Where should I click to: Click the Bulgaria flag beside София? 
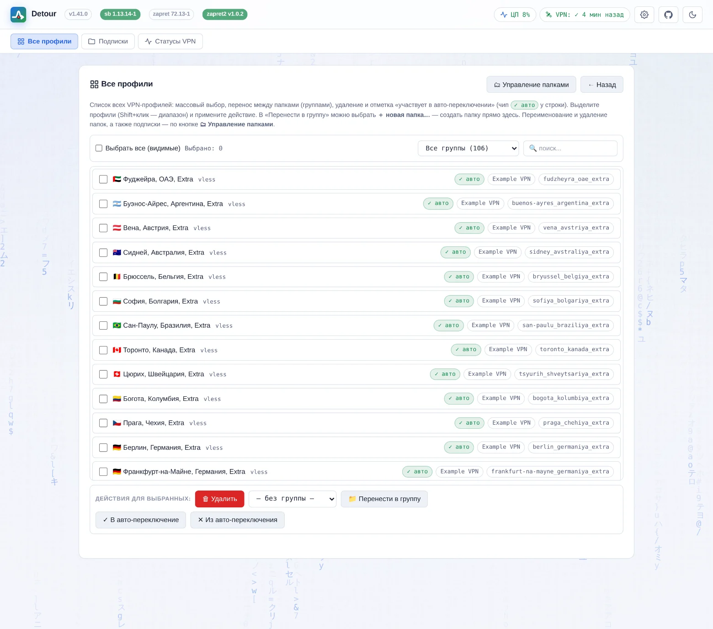click(x=117, y=301)
